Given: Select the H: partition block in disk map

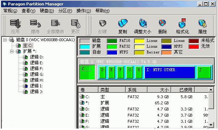Looking at the screenshot, I should [x=139, y=72].
